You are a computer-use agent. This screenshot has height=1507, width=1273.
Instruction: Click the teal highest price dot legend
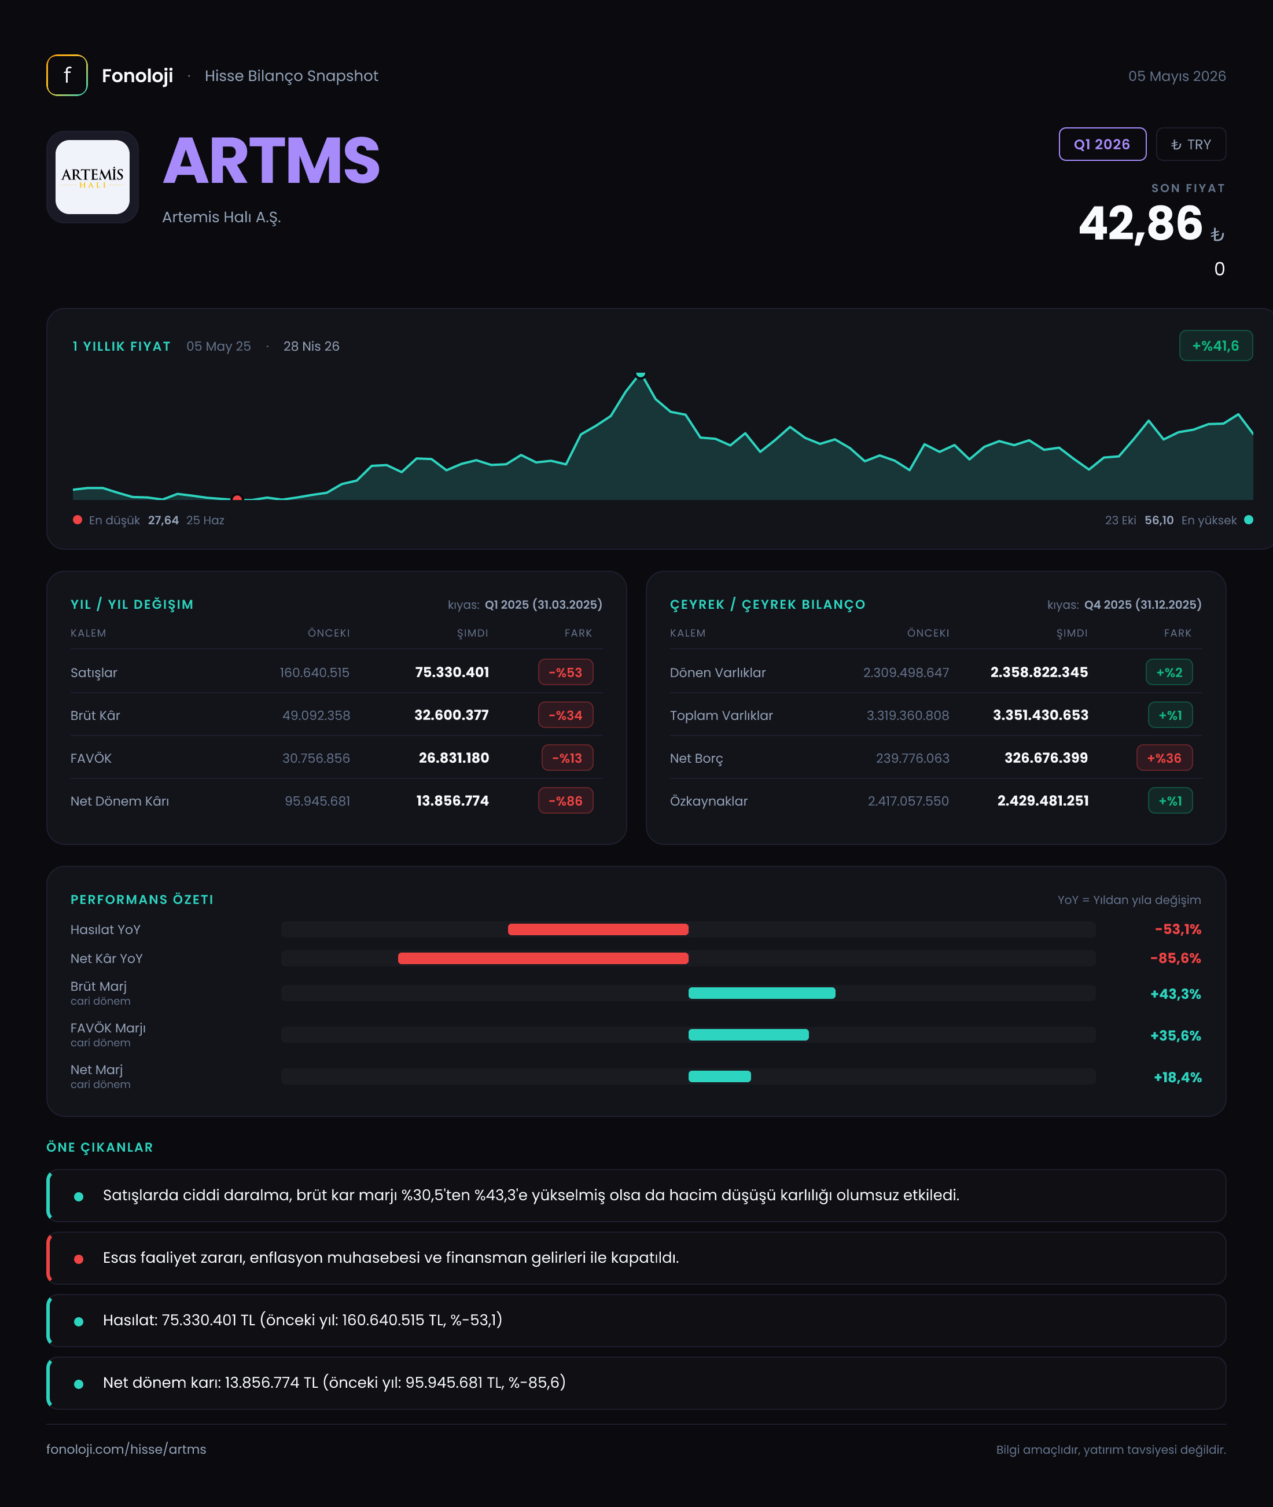click(x=1249, y=520)
